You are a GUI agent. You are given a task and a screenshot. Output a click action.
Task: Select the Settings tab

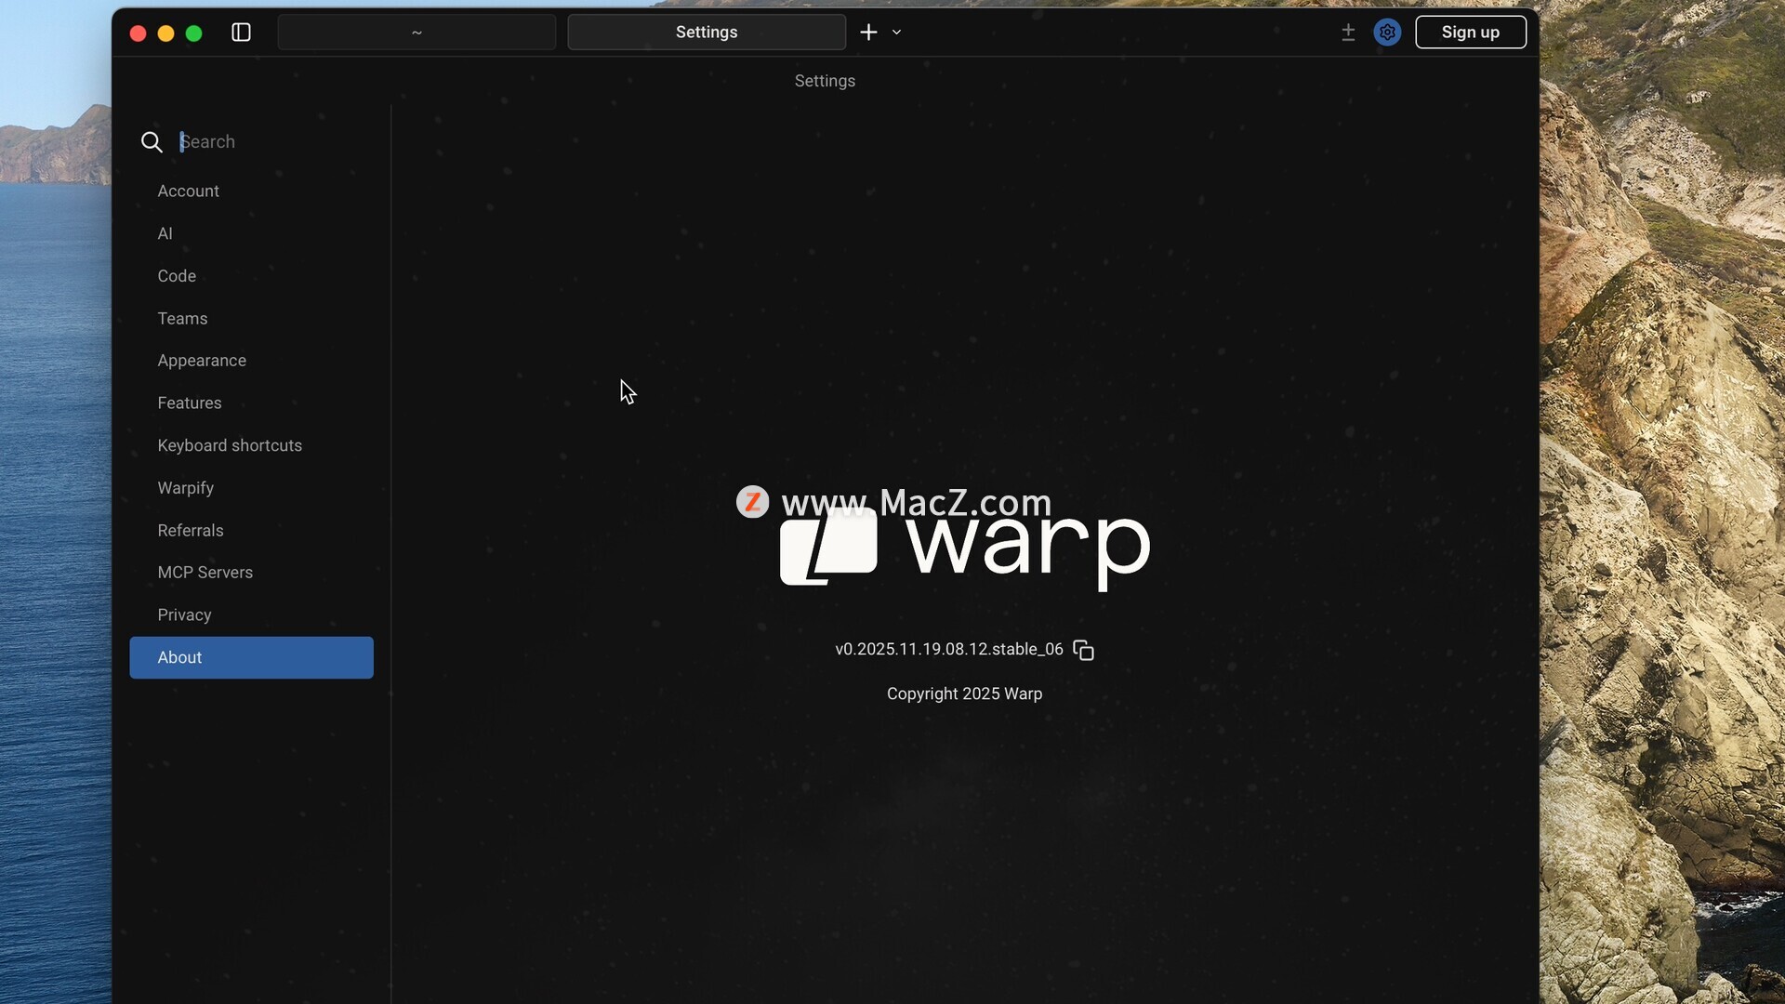[x=707, y=33]
